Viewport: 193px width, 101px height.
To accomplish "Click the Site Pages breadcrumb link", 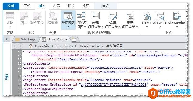I will pos(65,46).
